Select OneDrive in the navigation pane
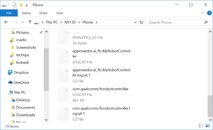This screenshot has width=213, height=130. tap(21, 82)
